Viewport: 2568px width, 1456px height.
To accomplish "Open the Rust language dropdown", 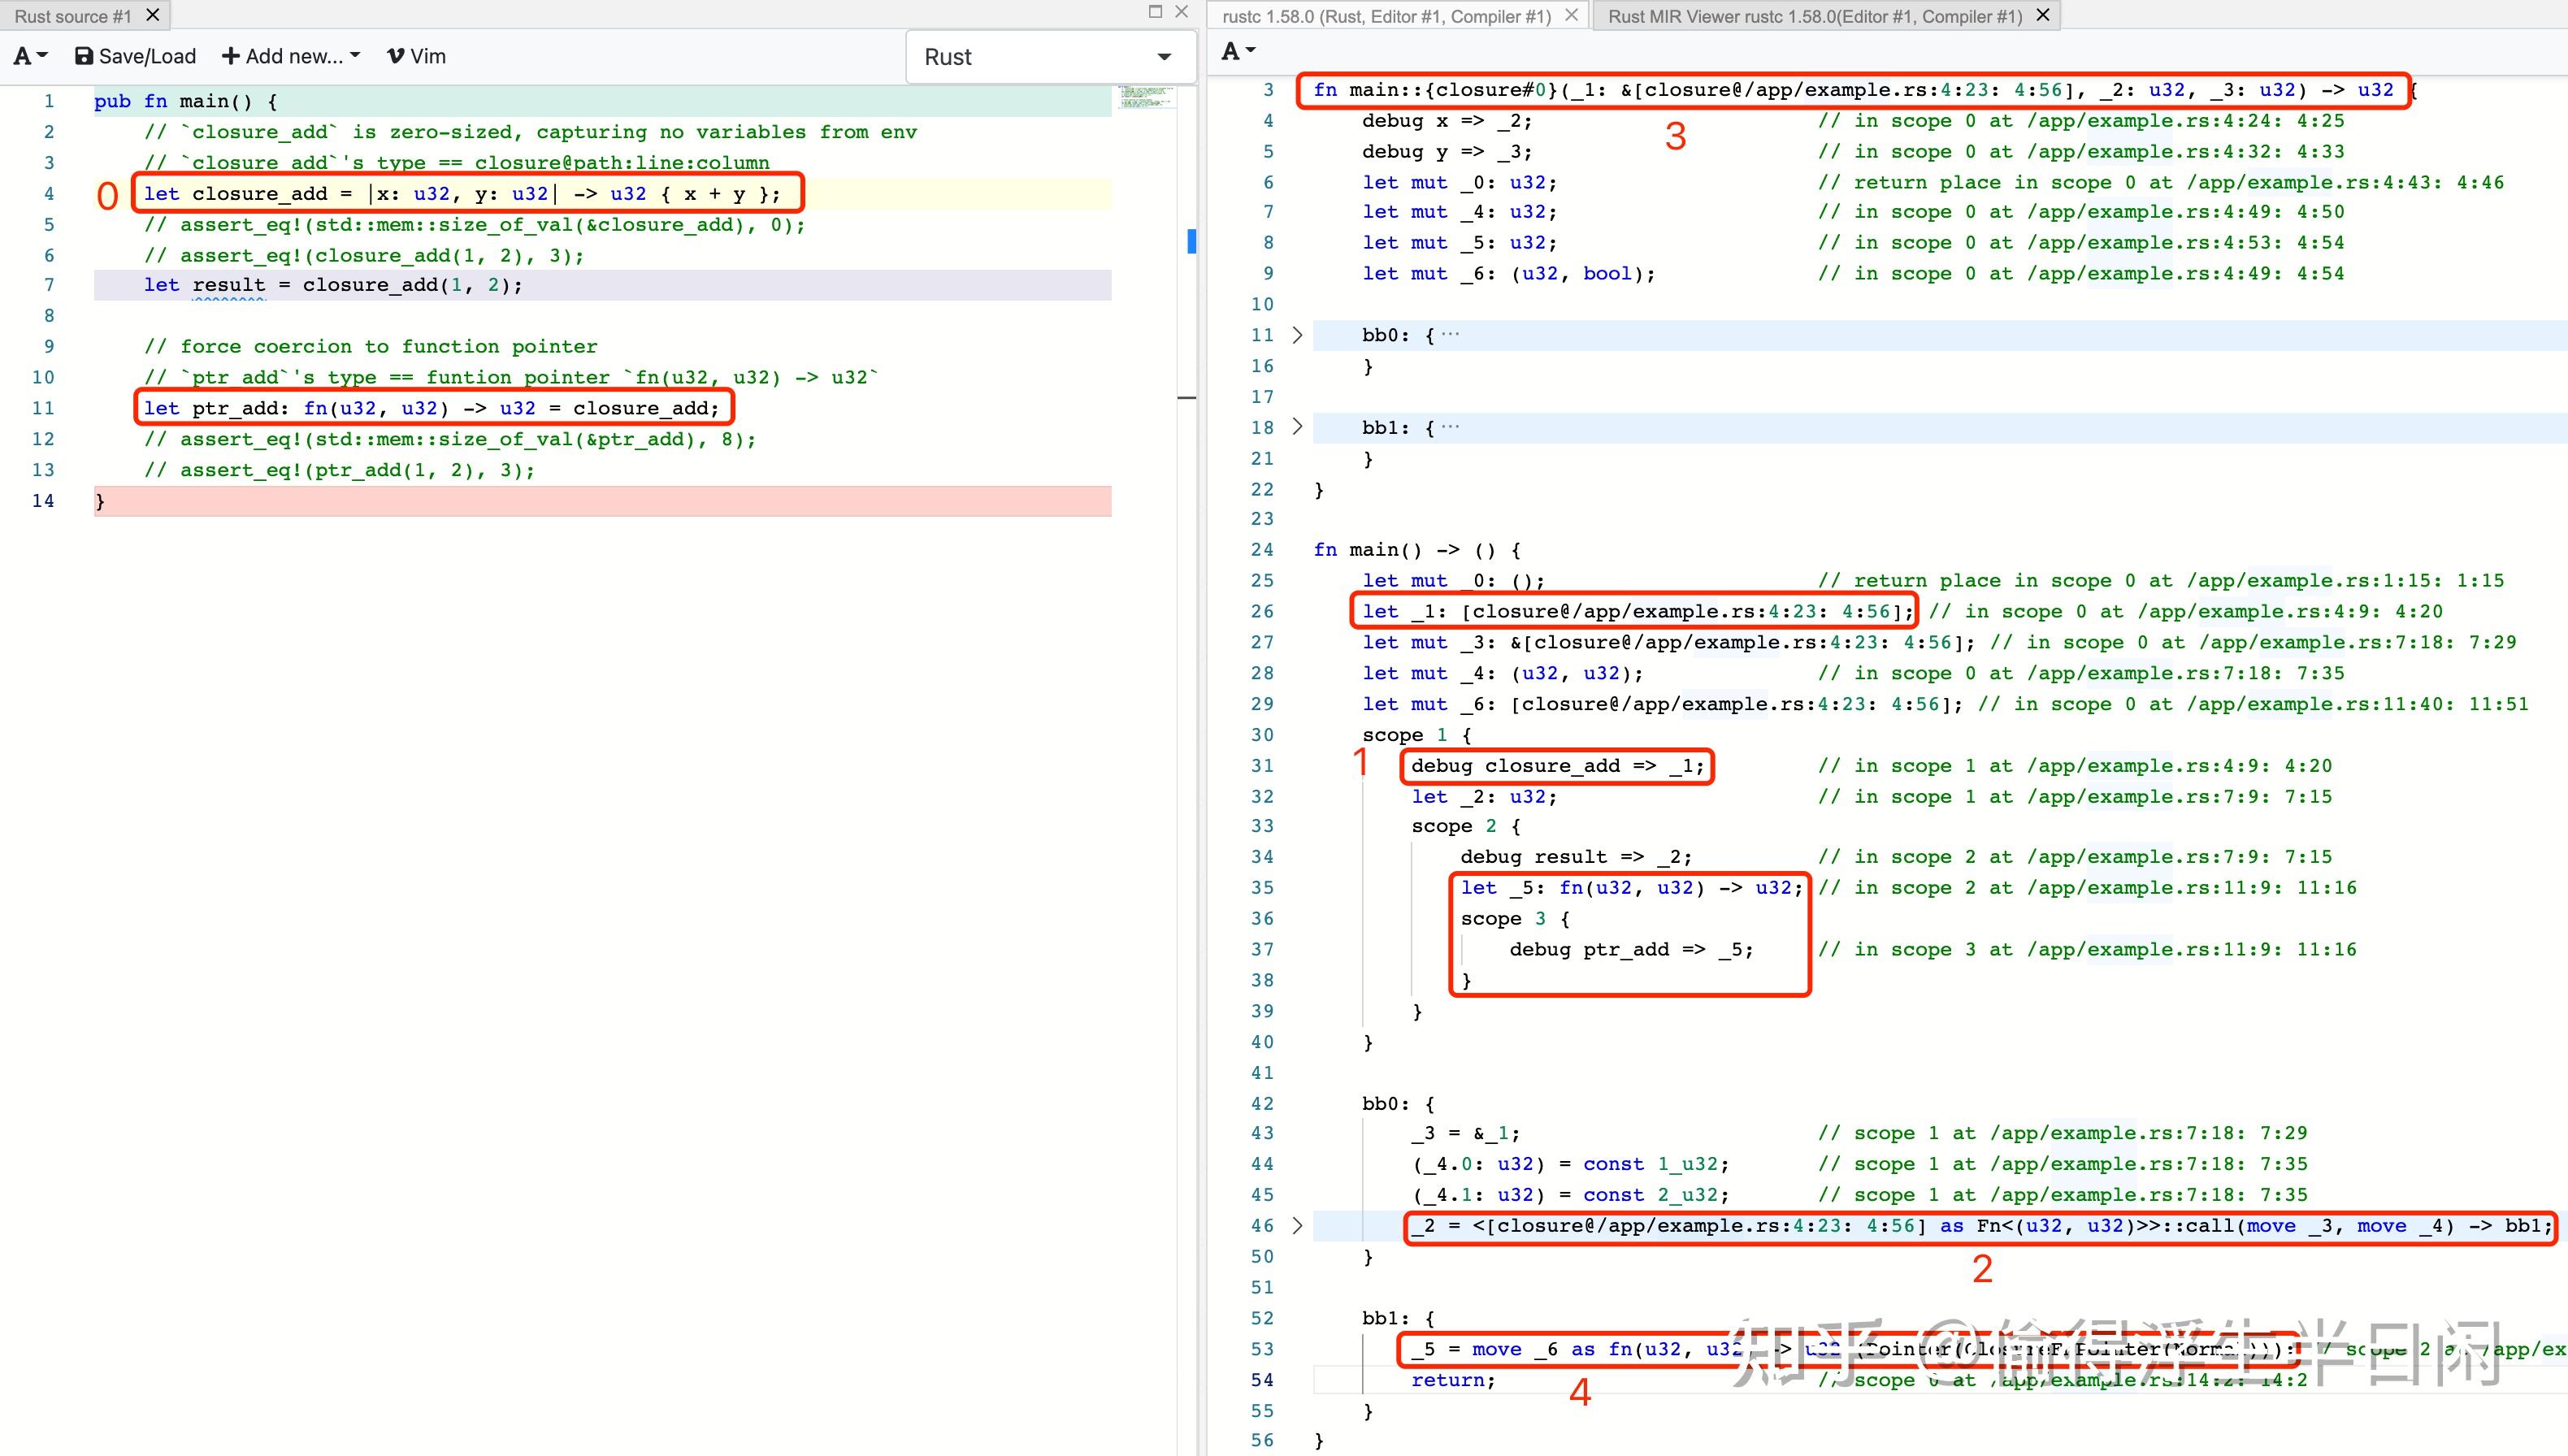I will point(1048,57).
